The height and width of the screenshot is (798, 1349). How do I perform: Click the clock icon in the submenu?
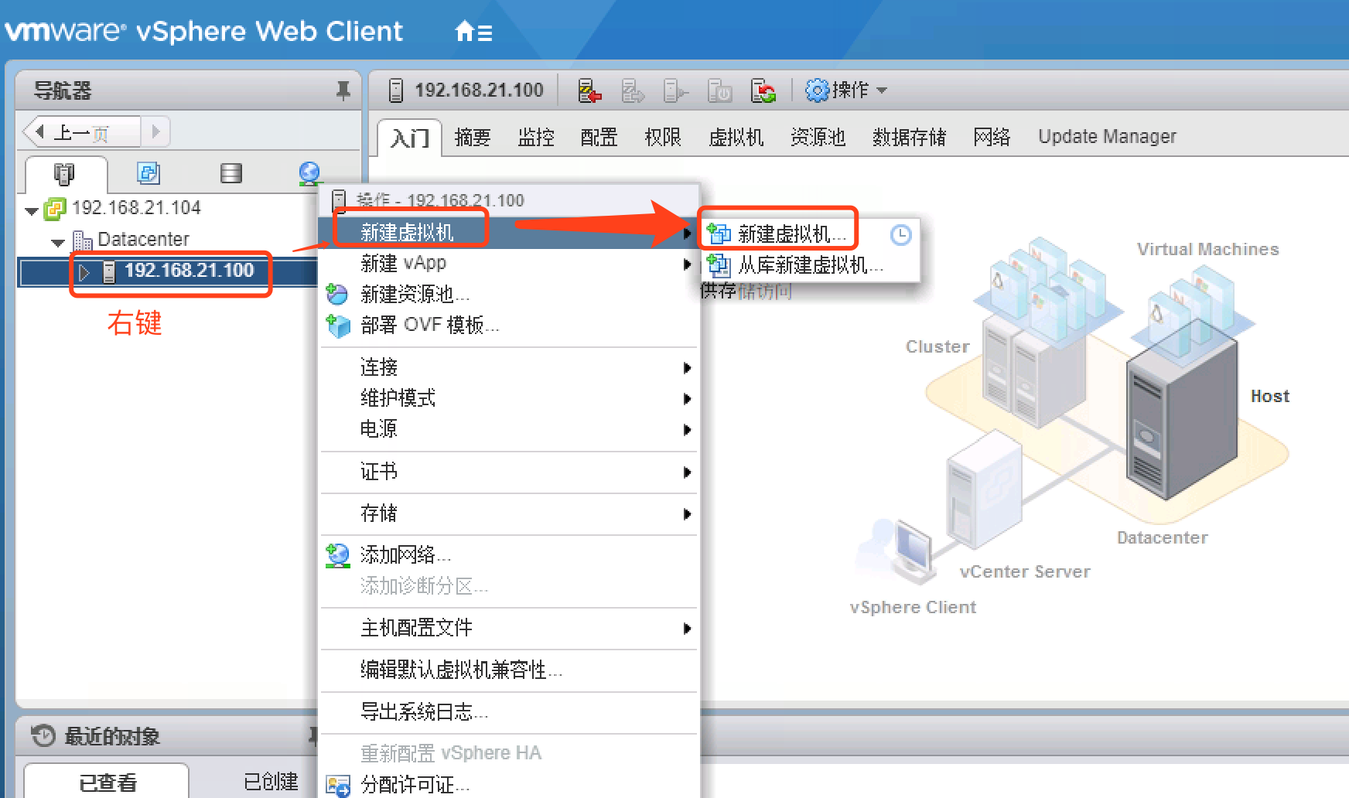click(901, 235)
